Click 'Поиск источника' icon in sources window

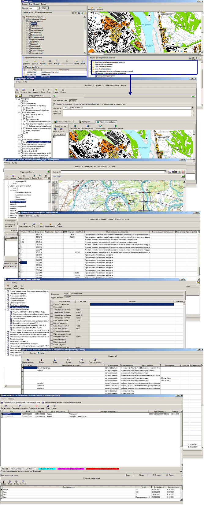pyautogui.click(x=95, y=360)
